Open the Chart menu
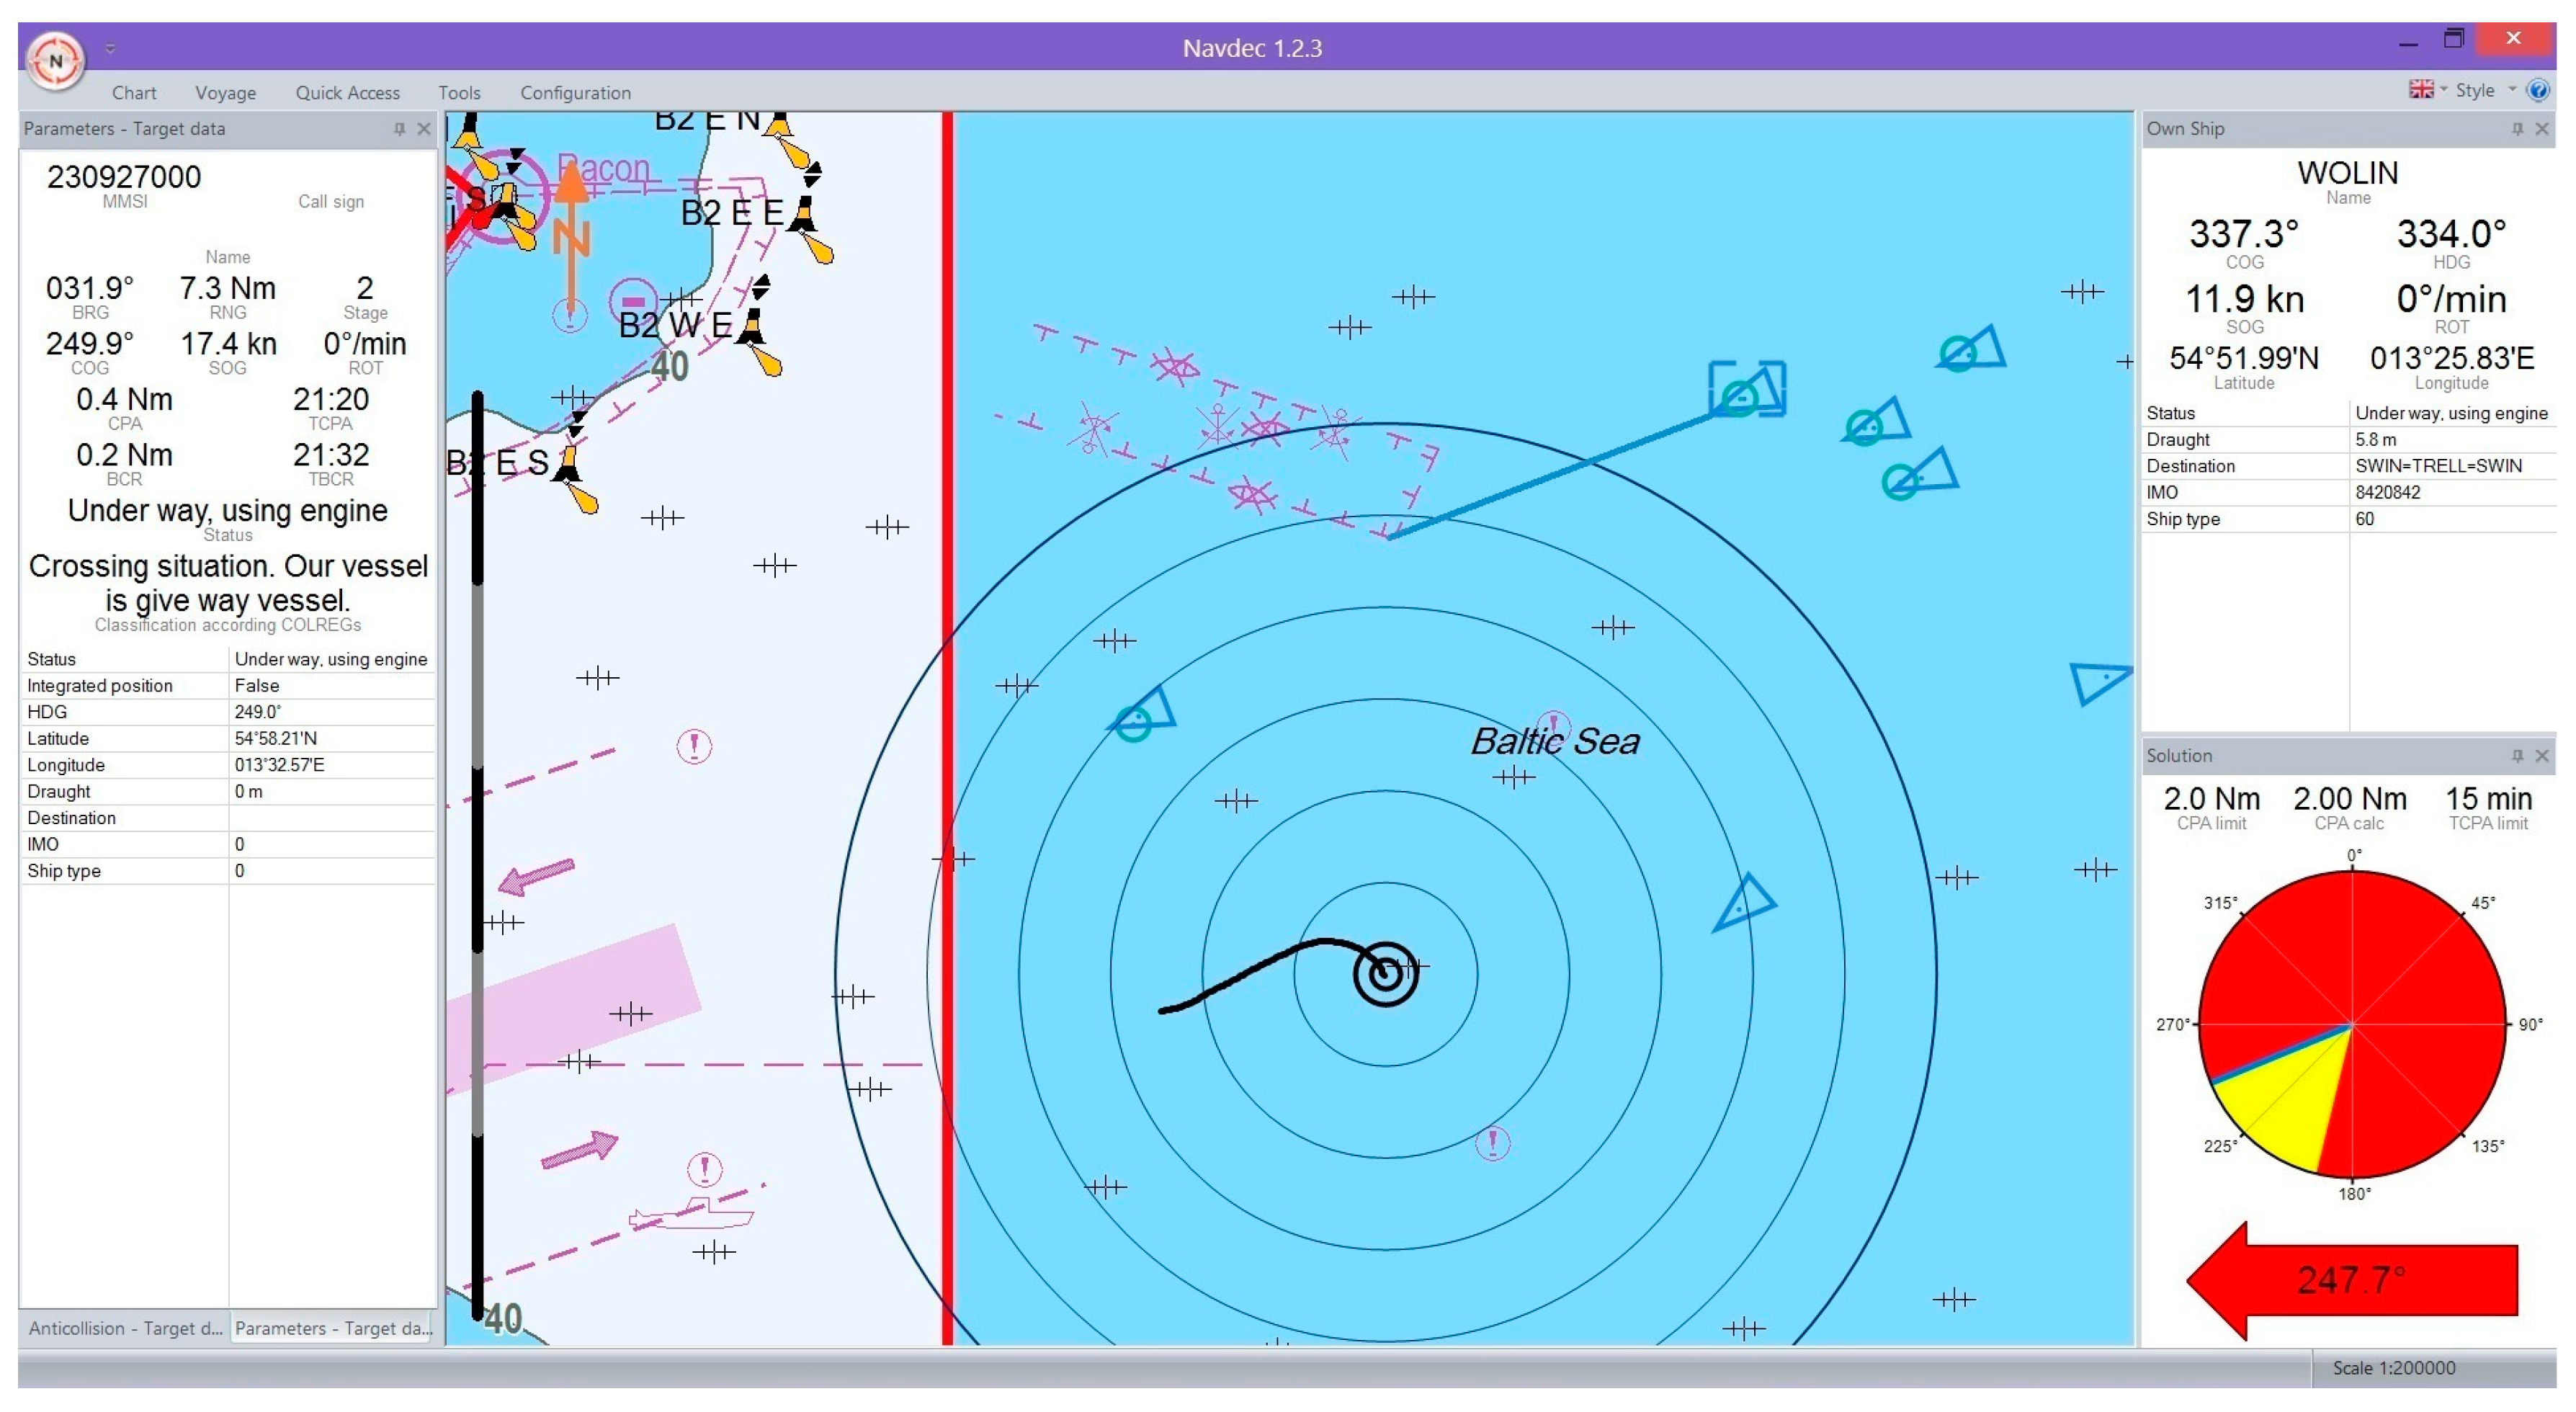Image resolution: width=2576 pixels, height=1412 pixels. click(134, 93)
